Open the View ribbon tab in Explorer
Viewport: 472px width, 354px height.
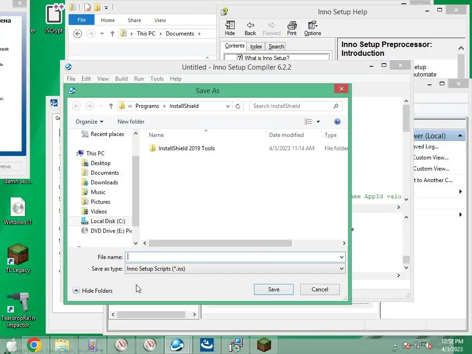(160, 20)
